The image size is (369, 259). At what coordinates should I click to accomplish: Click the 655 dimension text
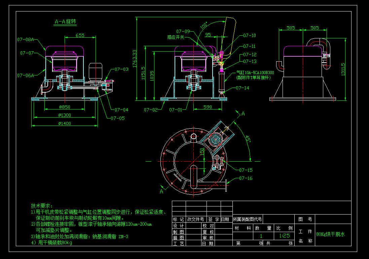coord(80,35)
